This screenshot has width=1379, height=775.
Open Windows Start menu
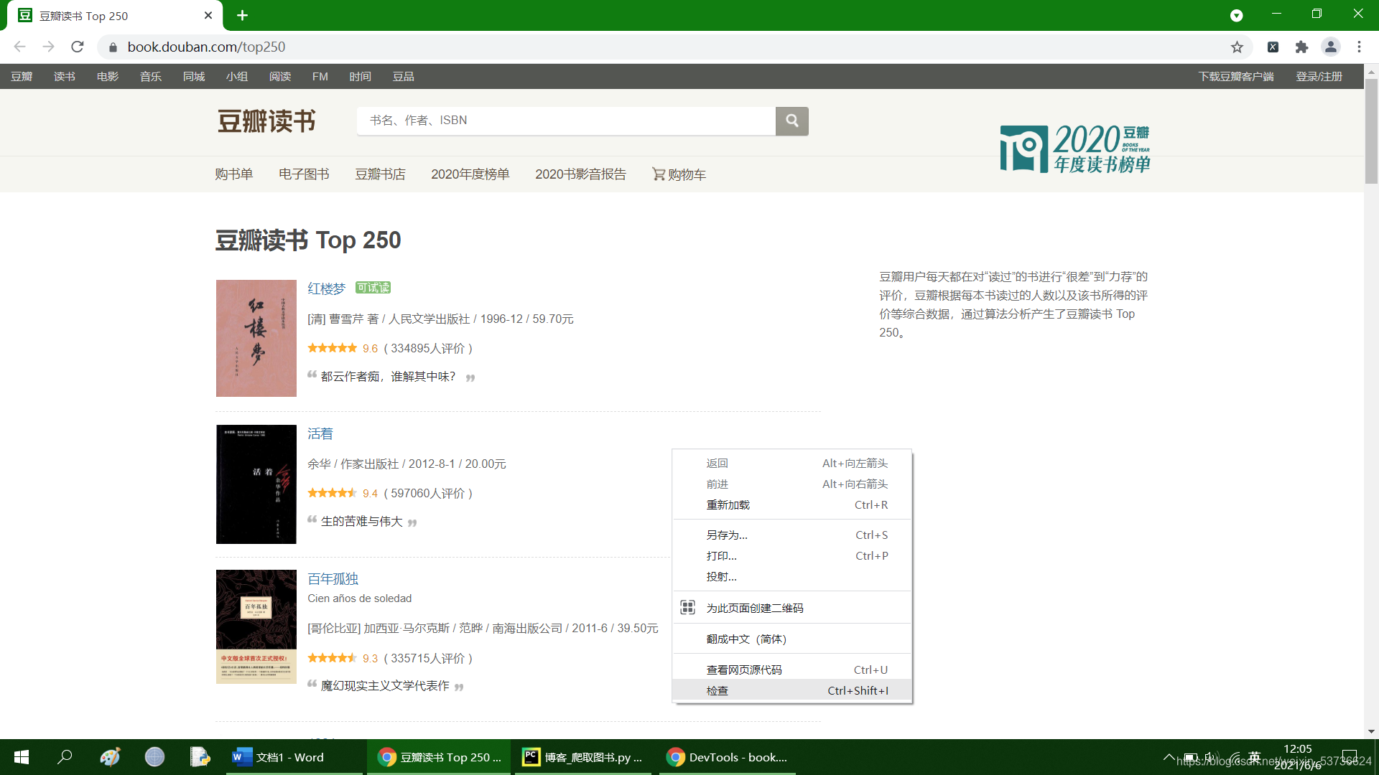[x=22, y=757]
